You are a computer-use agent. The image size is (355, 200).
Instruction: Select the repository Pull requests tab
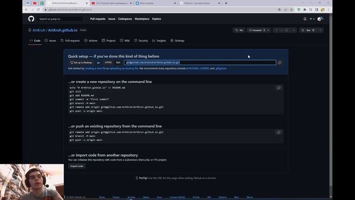[x=70, y=41]
